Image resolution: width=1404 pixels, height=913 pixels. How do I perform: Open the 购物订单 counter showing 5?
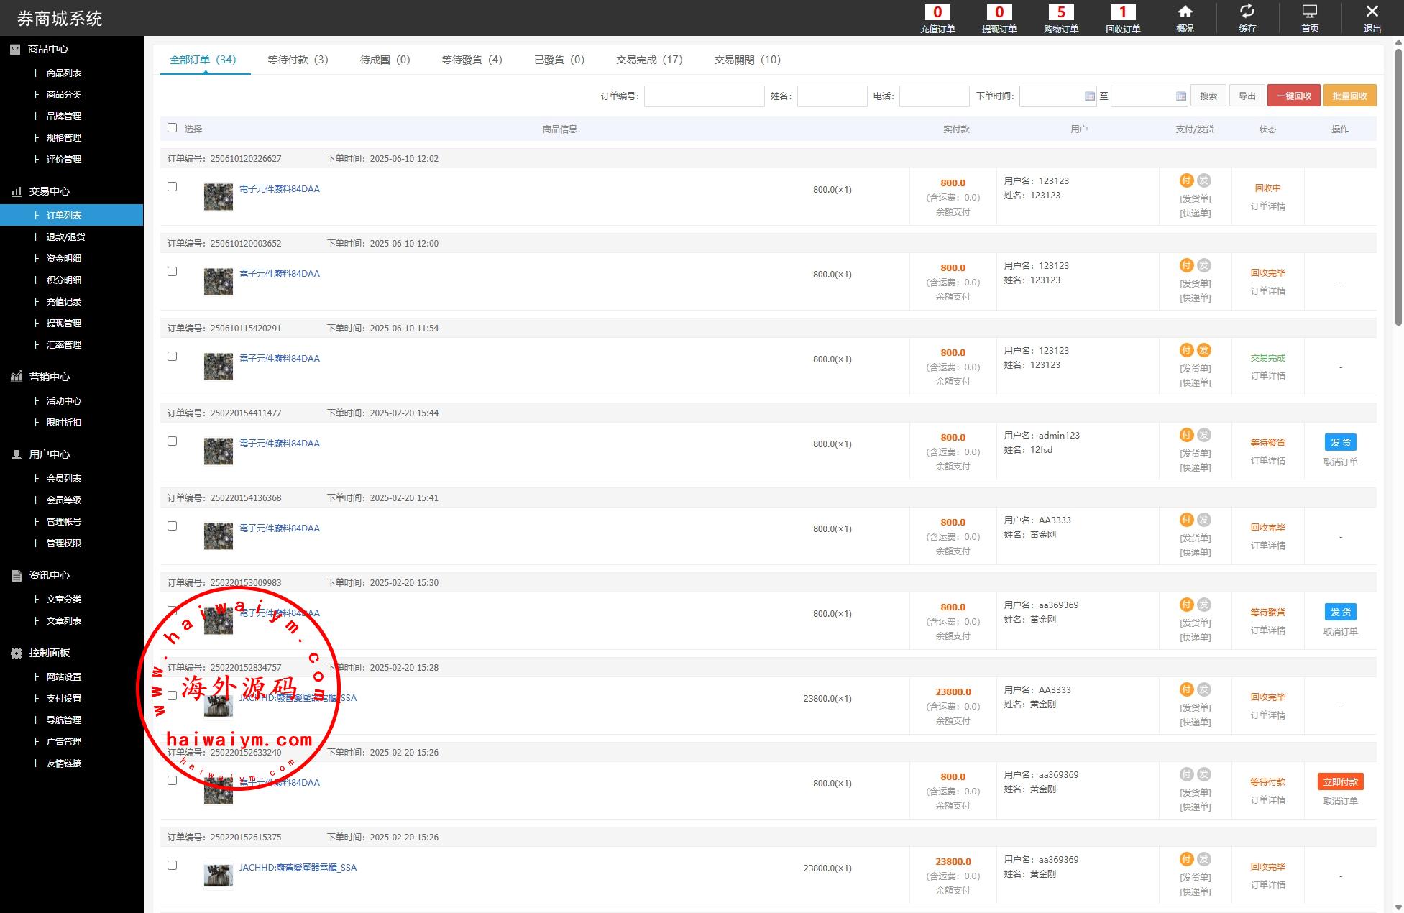click(x=1061, y=12)
